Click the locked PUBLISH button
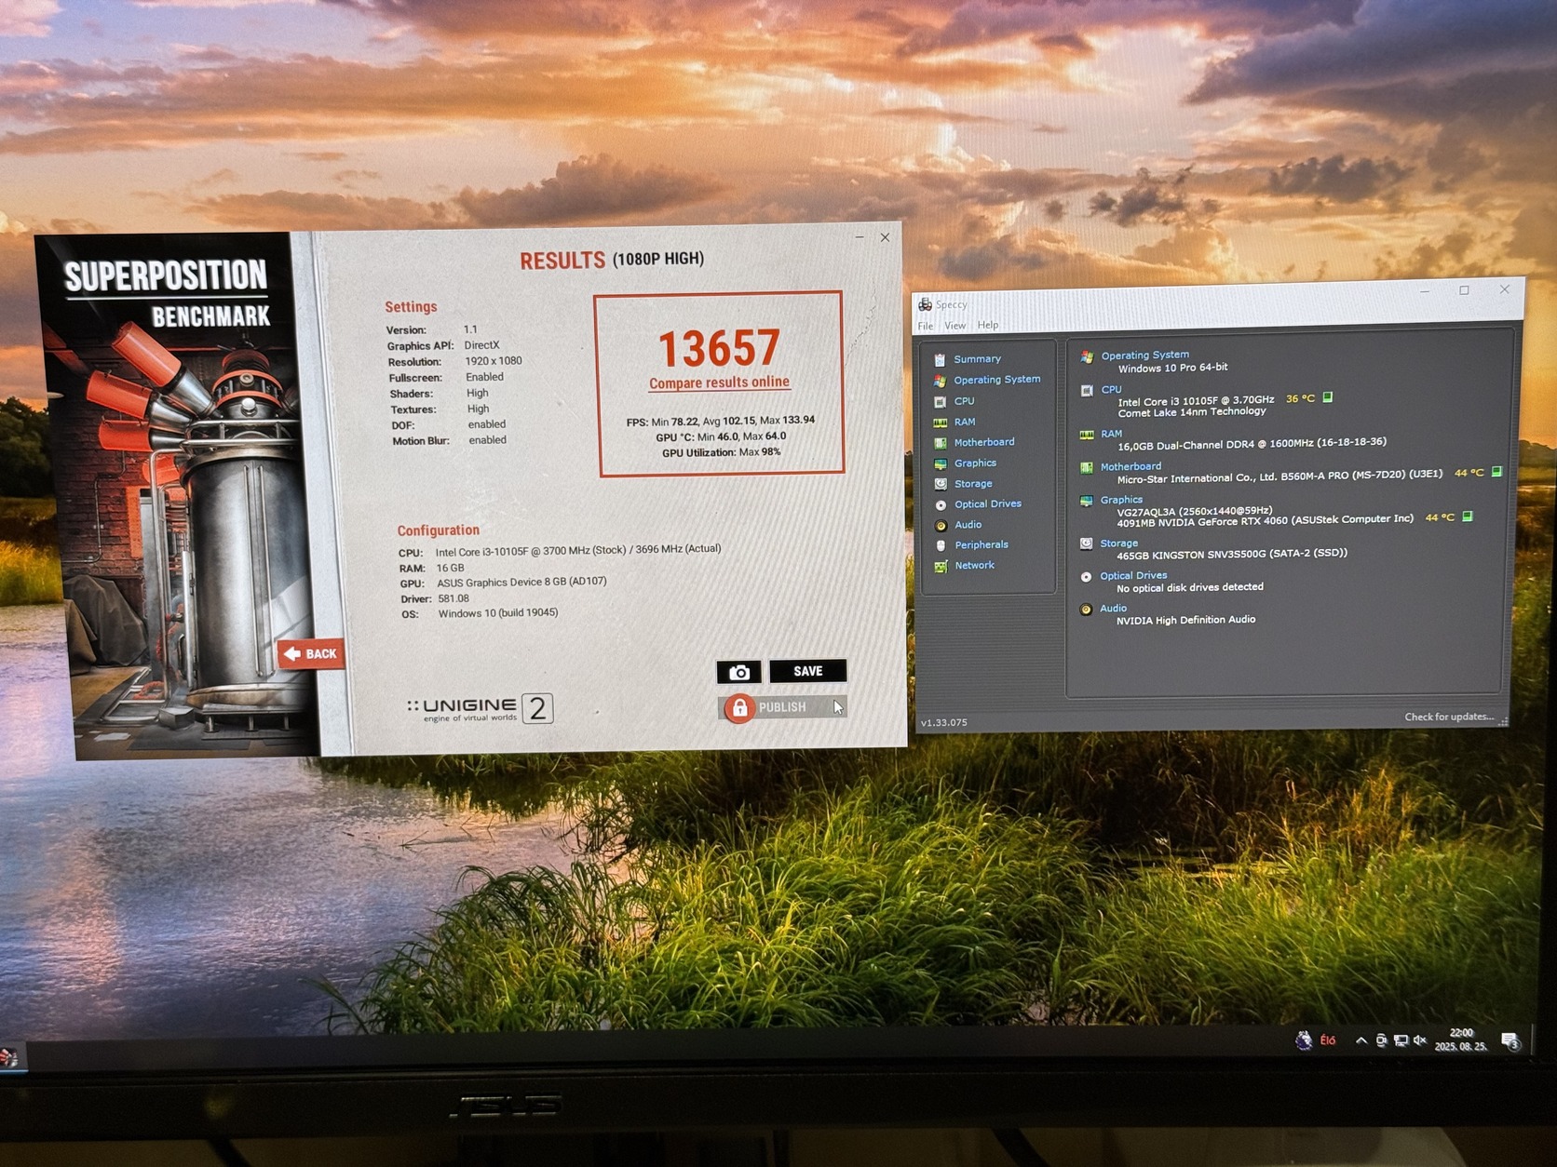This screenshot has height=1167, width=1557. [x=782, y=707]
